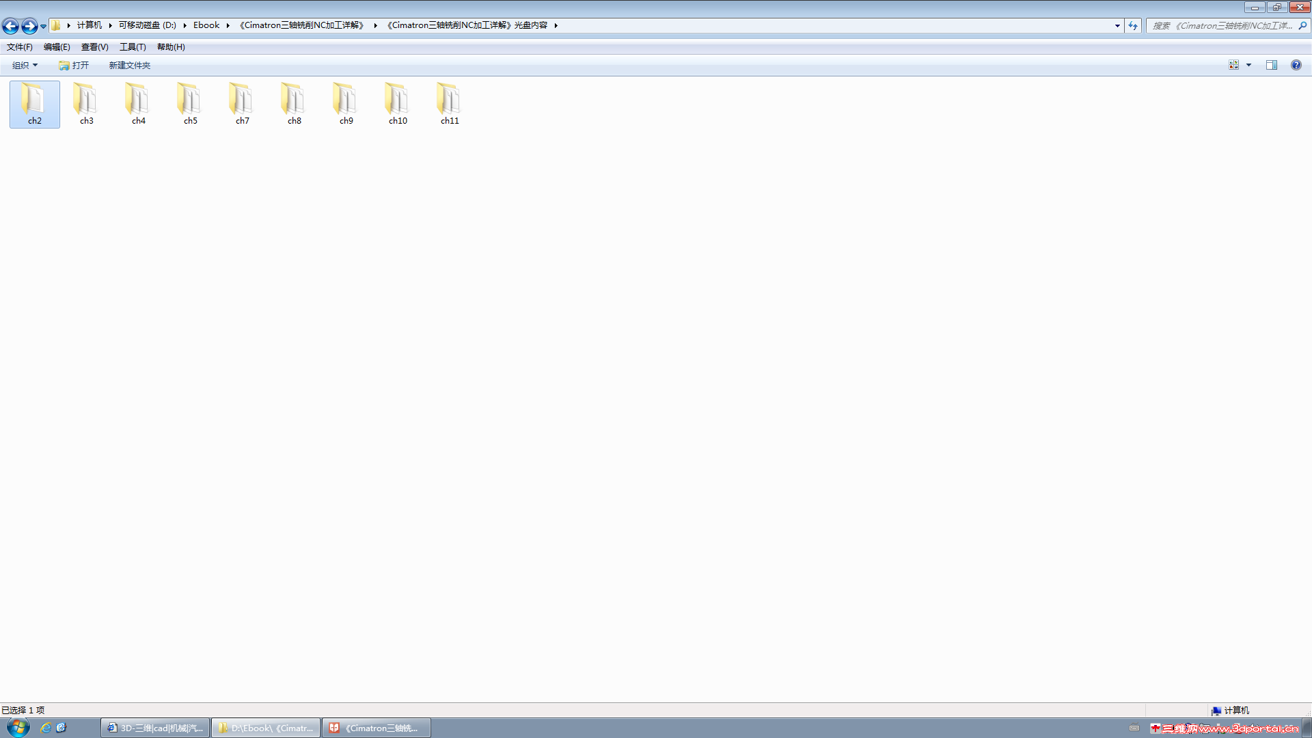The width and height of the screenshot is (1312, 738).
Task: Select the ch9 folder
Action: coord(346,104)
